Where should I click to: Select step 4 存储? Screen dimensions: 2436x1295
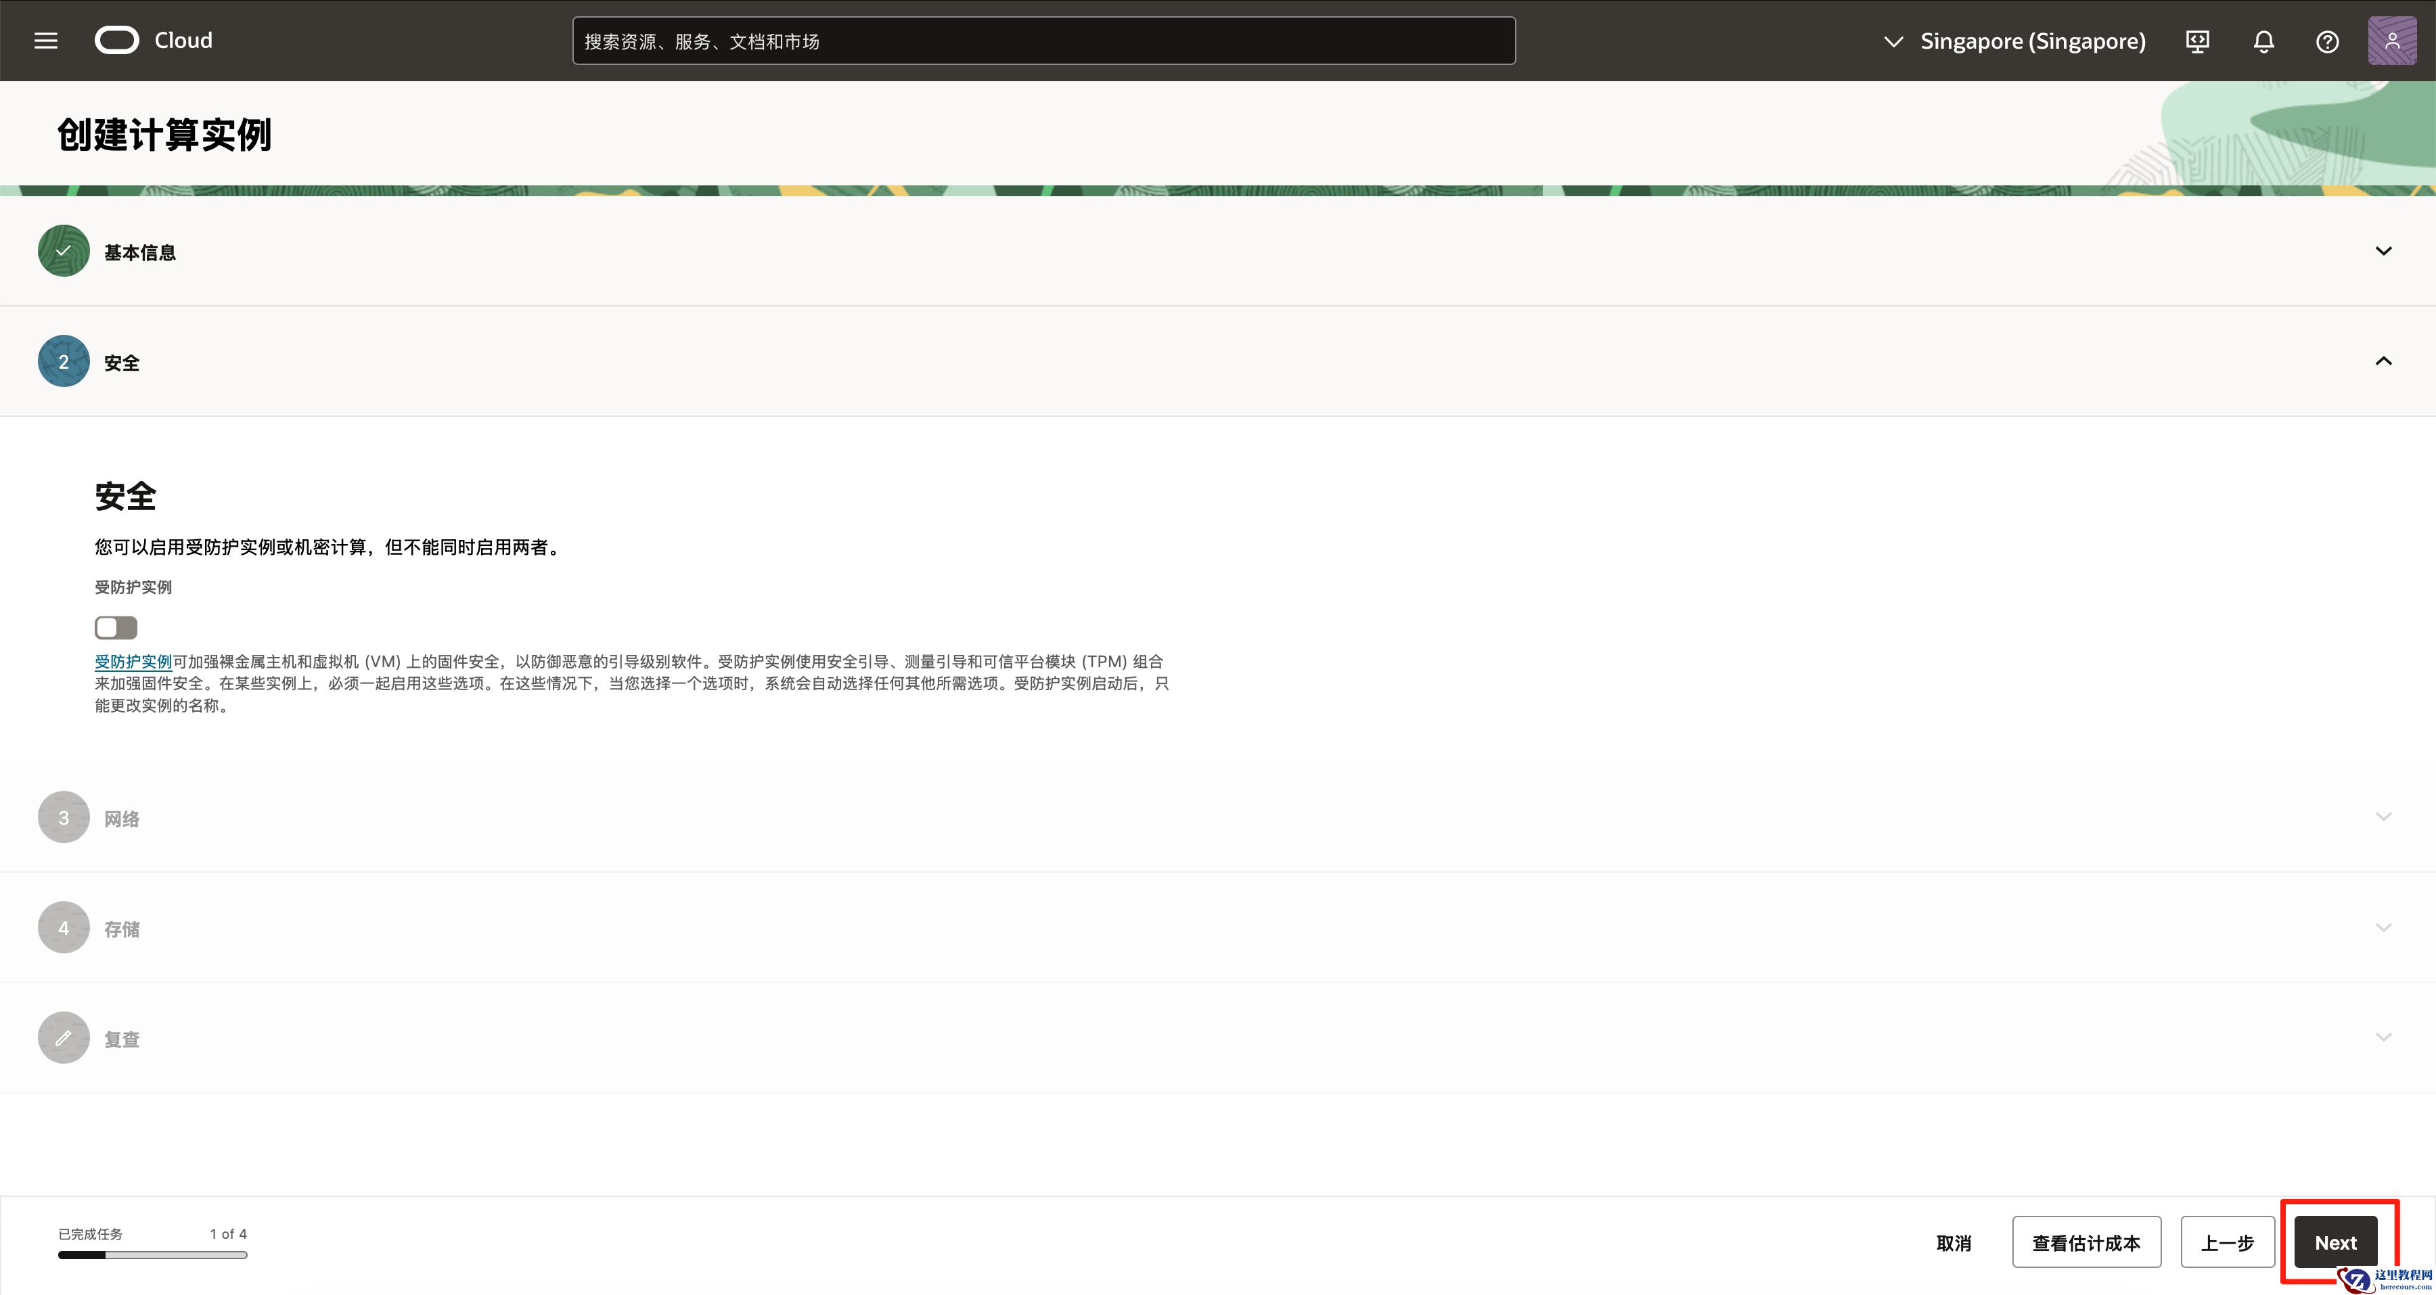64,928
